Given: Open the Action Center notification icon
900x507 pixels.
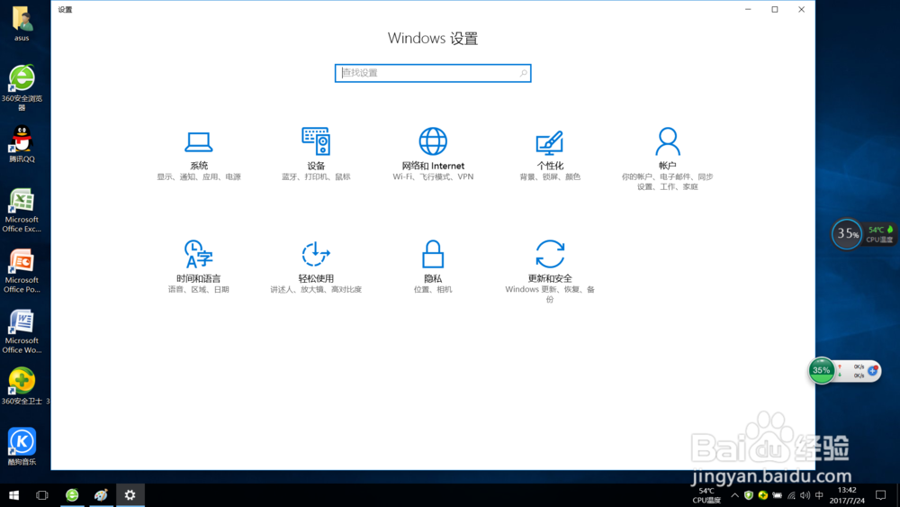Looking at the screenshot, I should [x=880, y=495].
